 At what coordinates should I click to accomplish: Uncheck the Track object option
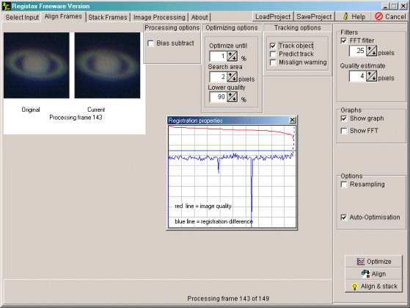273,46
